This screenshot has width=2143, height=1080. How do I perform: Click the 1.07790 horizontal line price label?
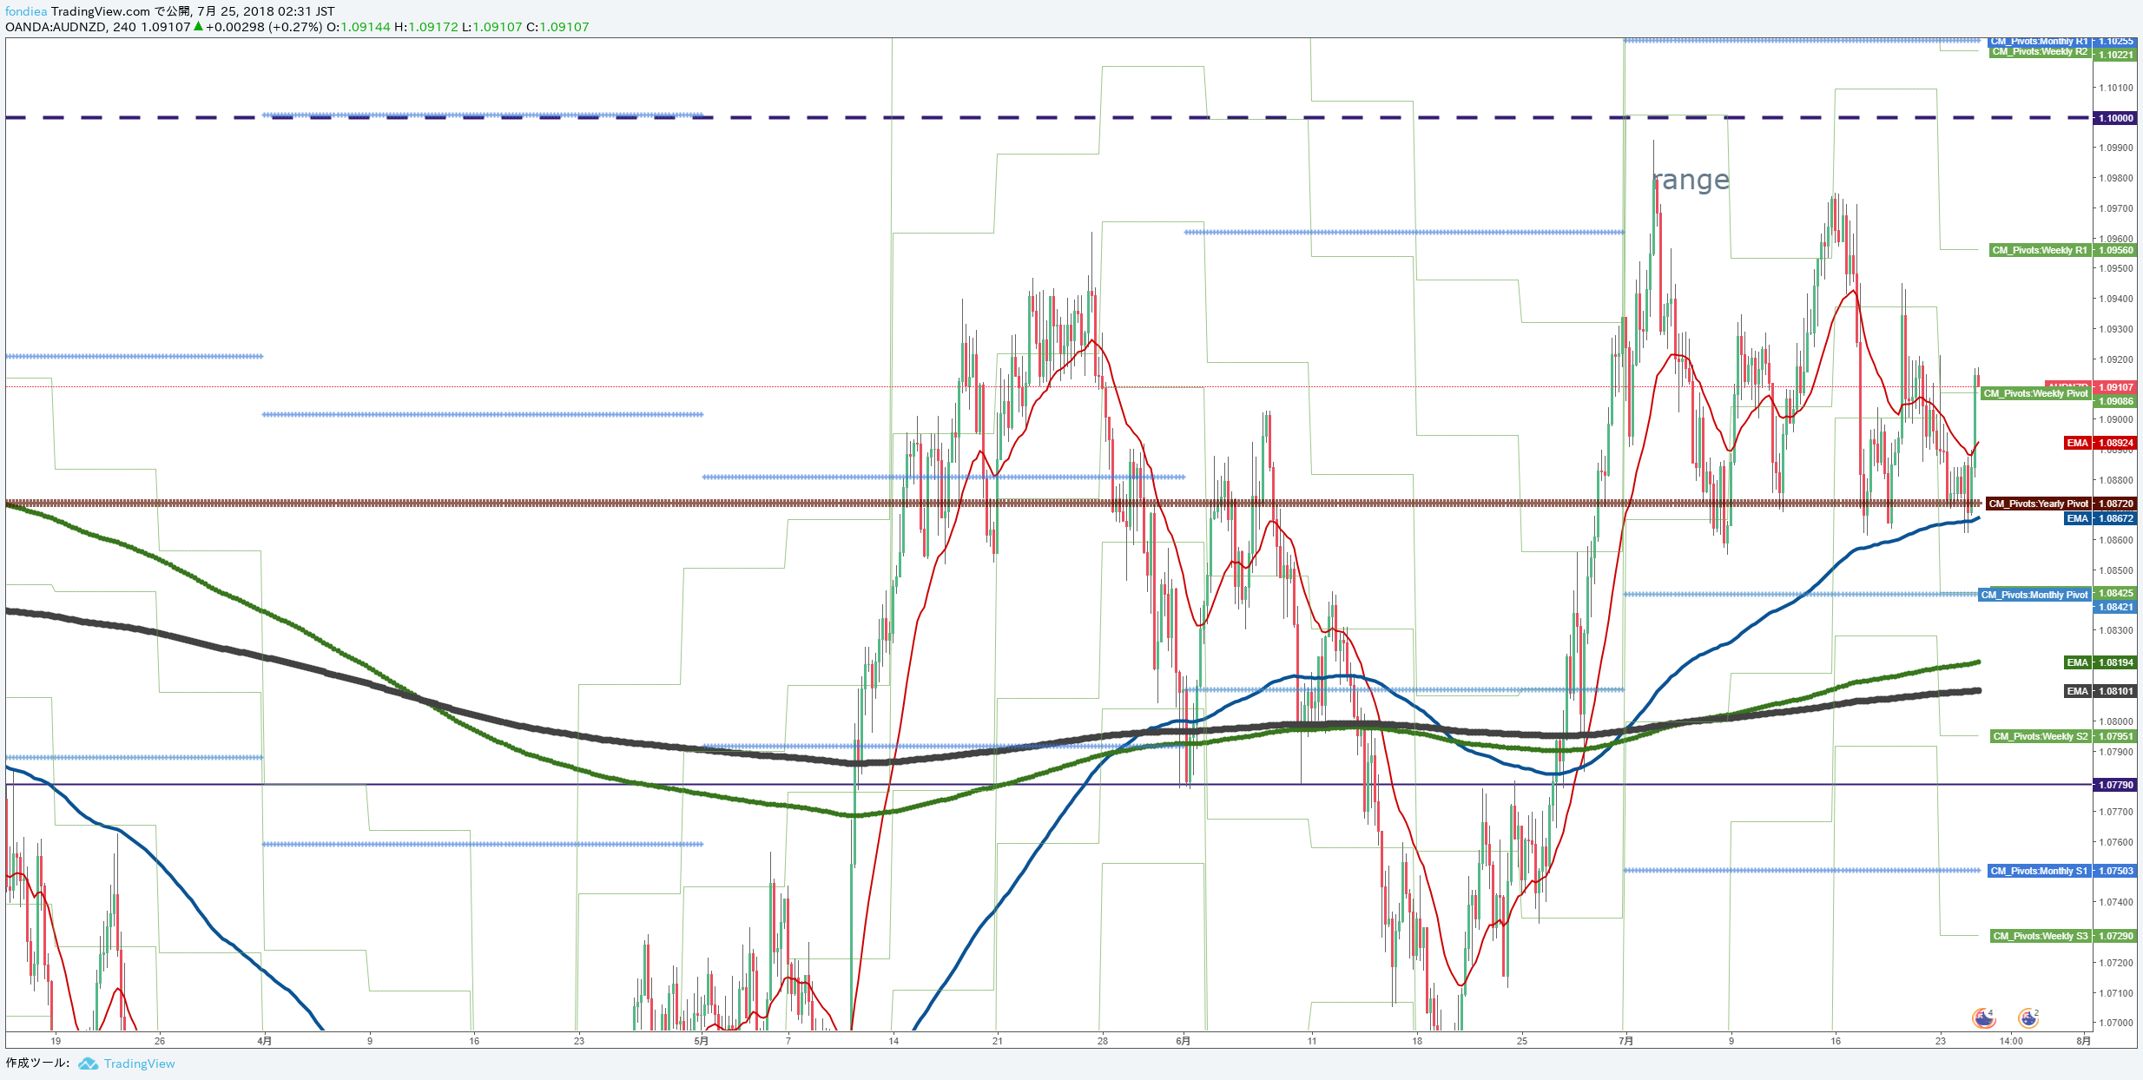click(2115, 785)
